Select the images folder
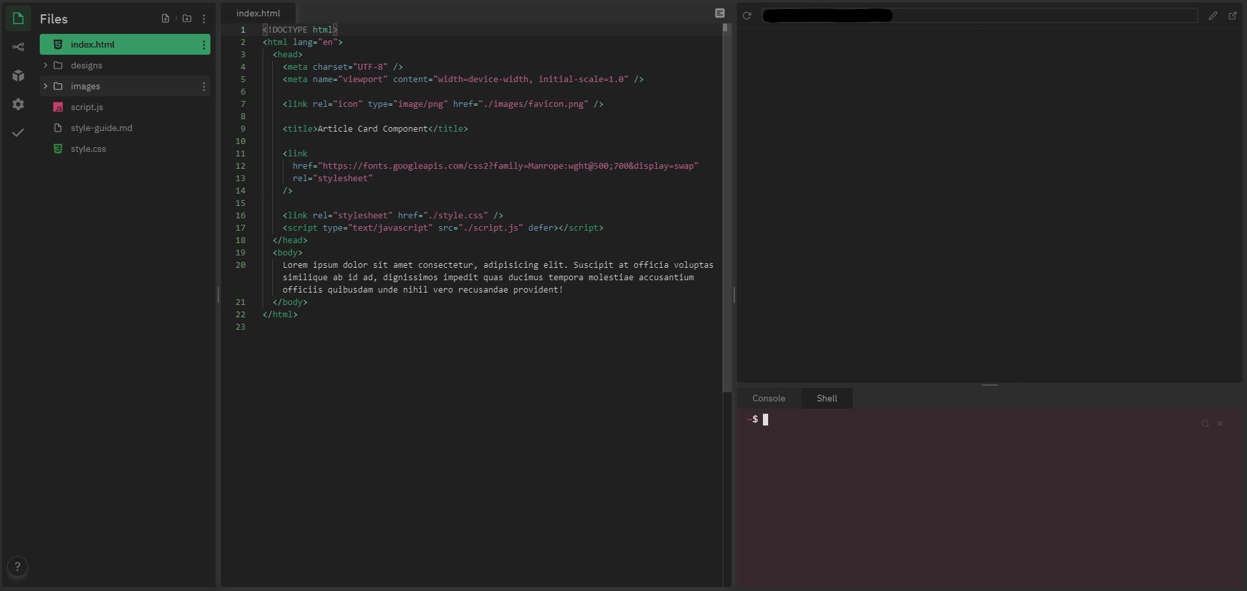1247x591 pixels. tap(125, 86)
